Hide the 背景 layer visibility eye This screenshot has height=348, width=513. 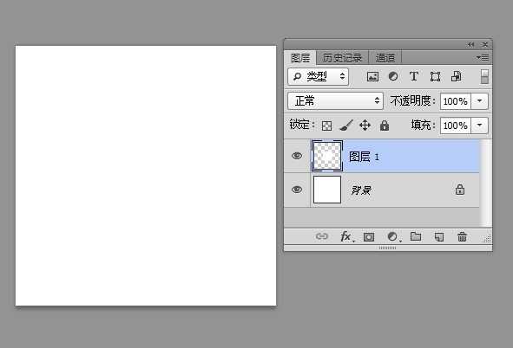297,190
